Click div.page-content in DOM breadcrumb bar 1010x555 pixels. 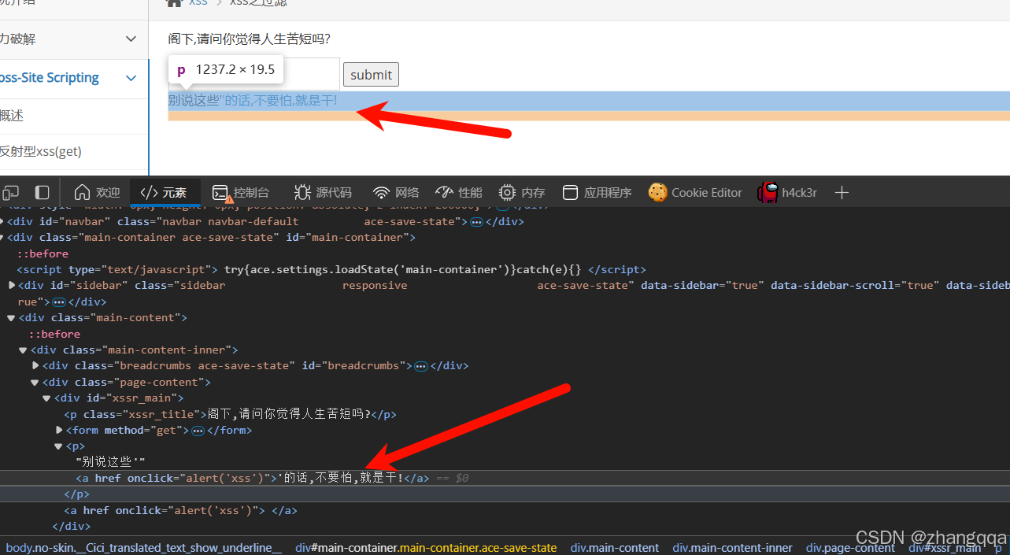[850, 547]
